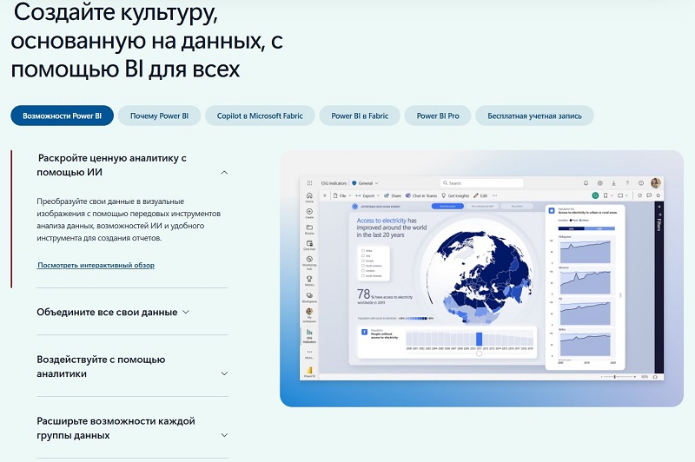Click Chat in Teams toolbar button
This screenshot has height=462, width=695.
pos(421,195)
